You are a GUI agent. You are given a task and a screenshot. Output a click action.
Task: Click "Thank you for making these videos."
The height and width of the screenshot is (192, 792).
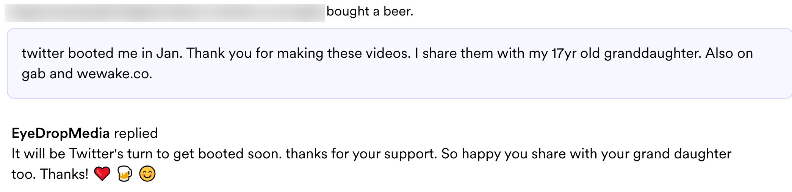(x=298, y=53)
